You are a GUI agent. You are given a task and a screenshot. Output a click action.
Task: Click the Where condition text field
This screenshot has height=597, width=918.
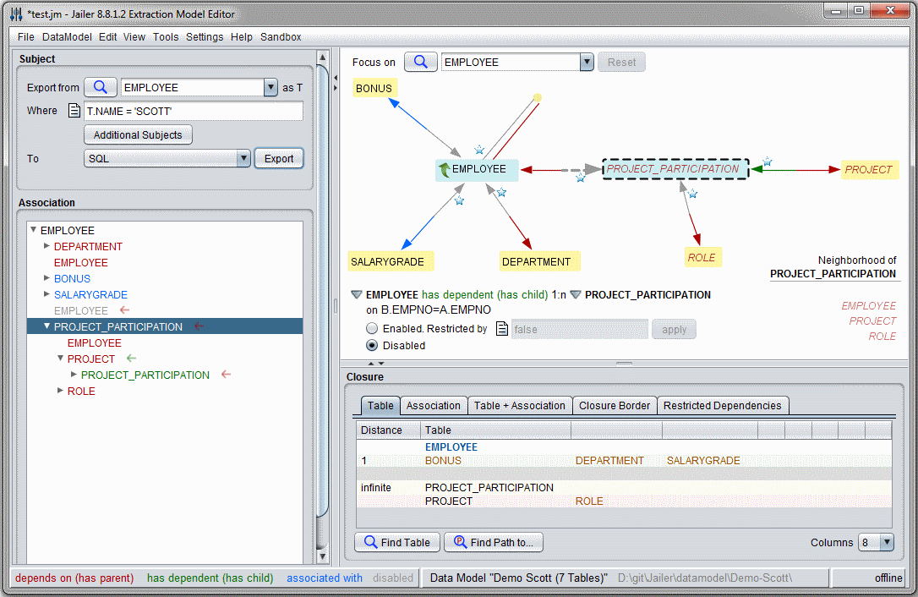[193, 111]
